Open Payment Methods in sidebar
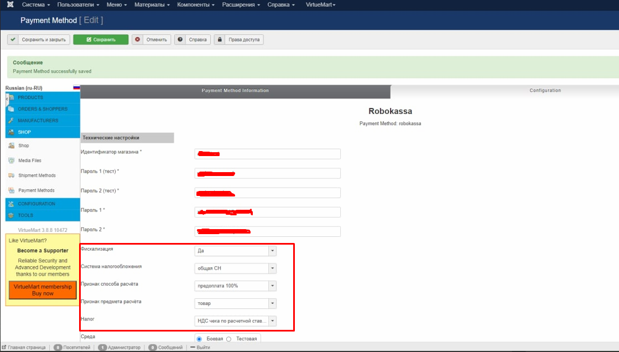 click(x=37, y=190)
